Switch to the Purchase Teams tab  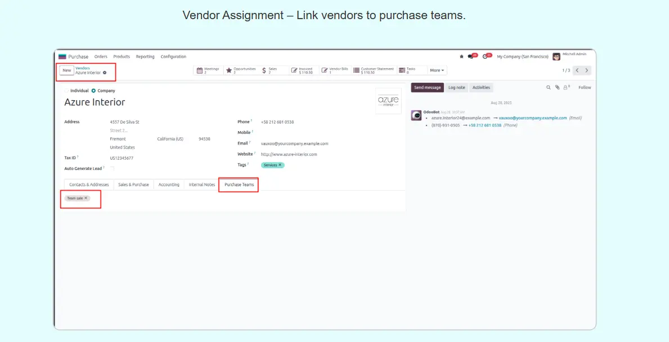click(x=239, y=184)
